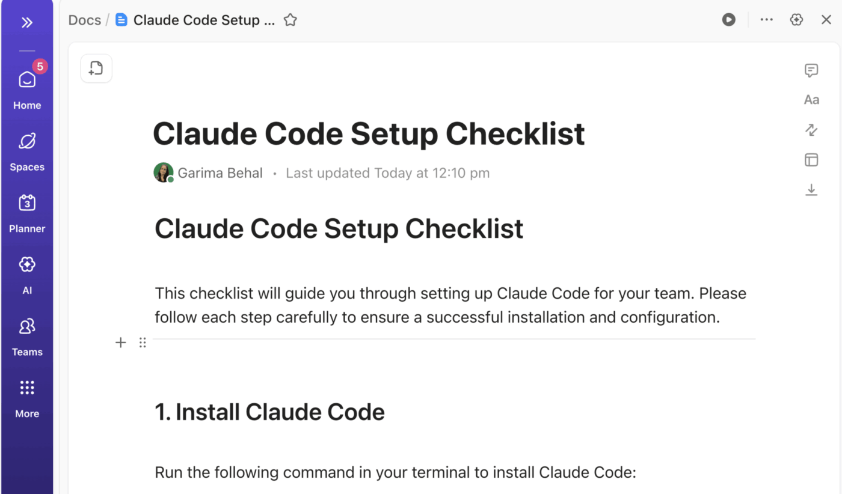
Task: Add a subpage using the page icon
Action: pos(96,68)
